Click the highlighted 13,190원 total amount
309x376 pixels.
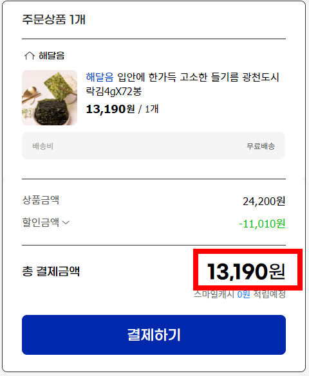246,271
